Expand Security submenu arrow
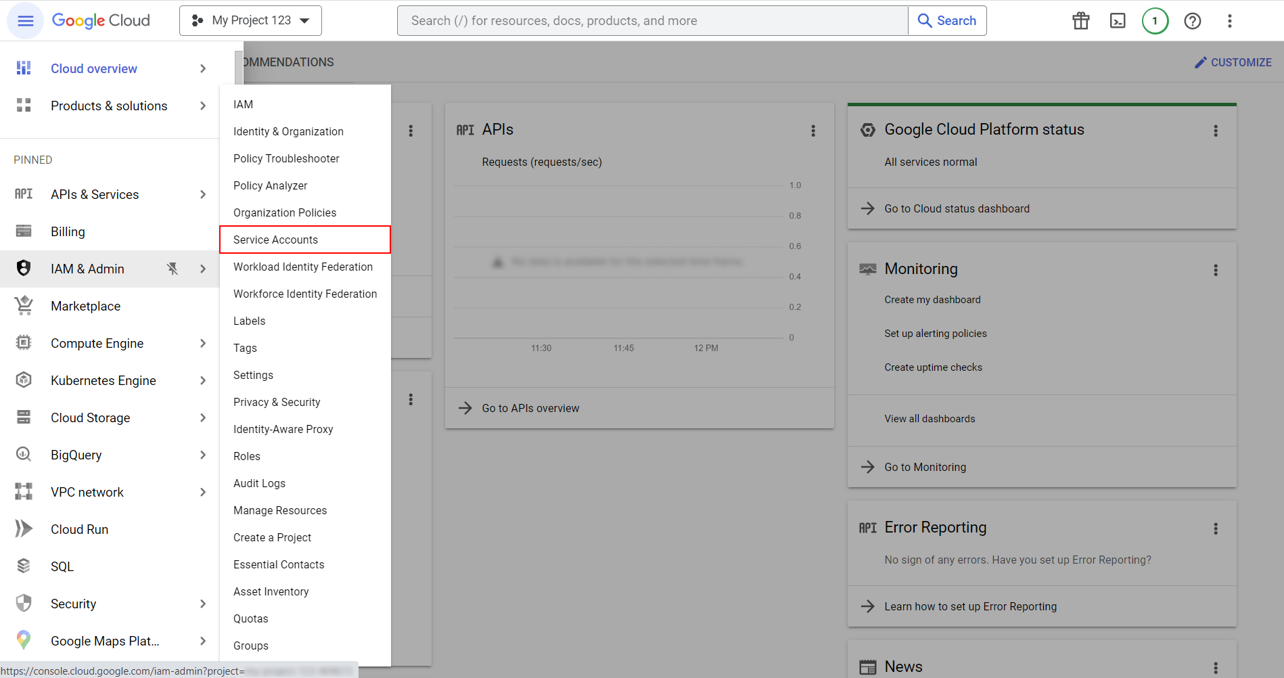This screenshot has height=678, width=1284. click(203, 604)
